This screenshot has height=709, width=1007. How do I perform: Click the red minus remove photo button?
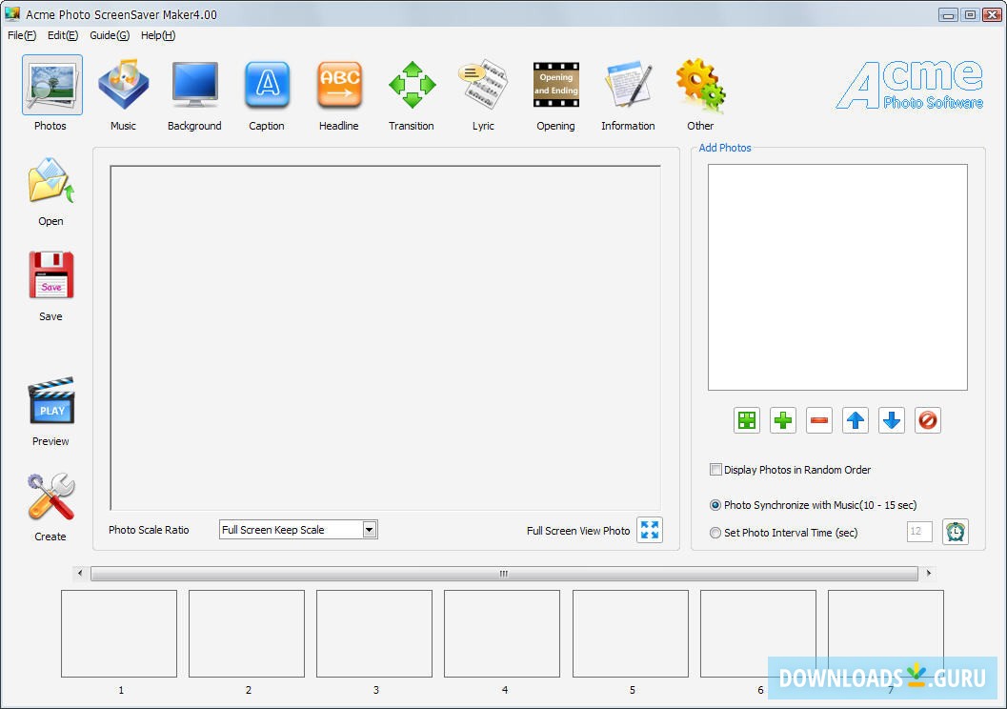(x=818, y=420)
